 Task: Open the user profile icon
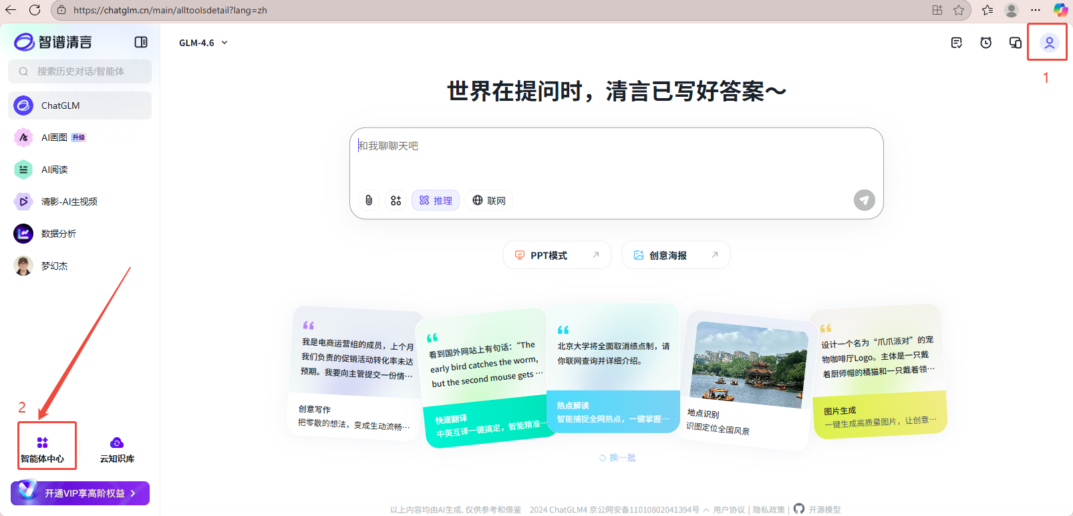click(x=1050, y=43)
